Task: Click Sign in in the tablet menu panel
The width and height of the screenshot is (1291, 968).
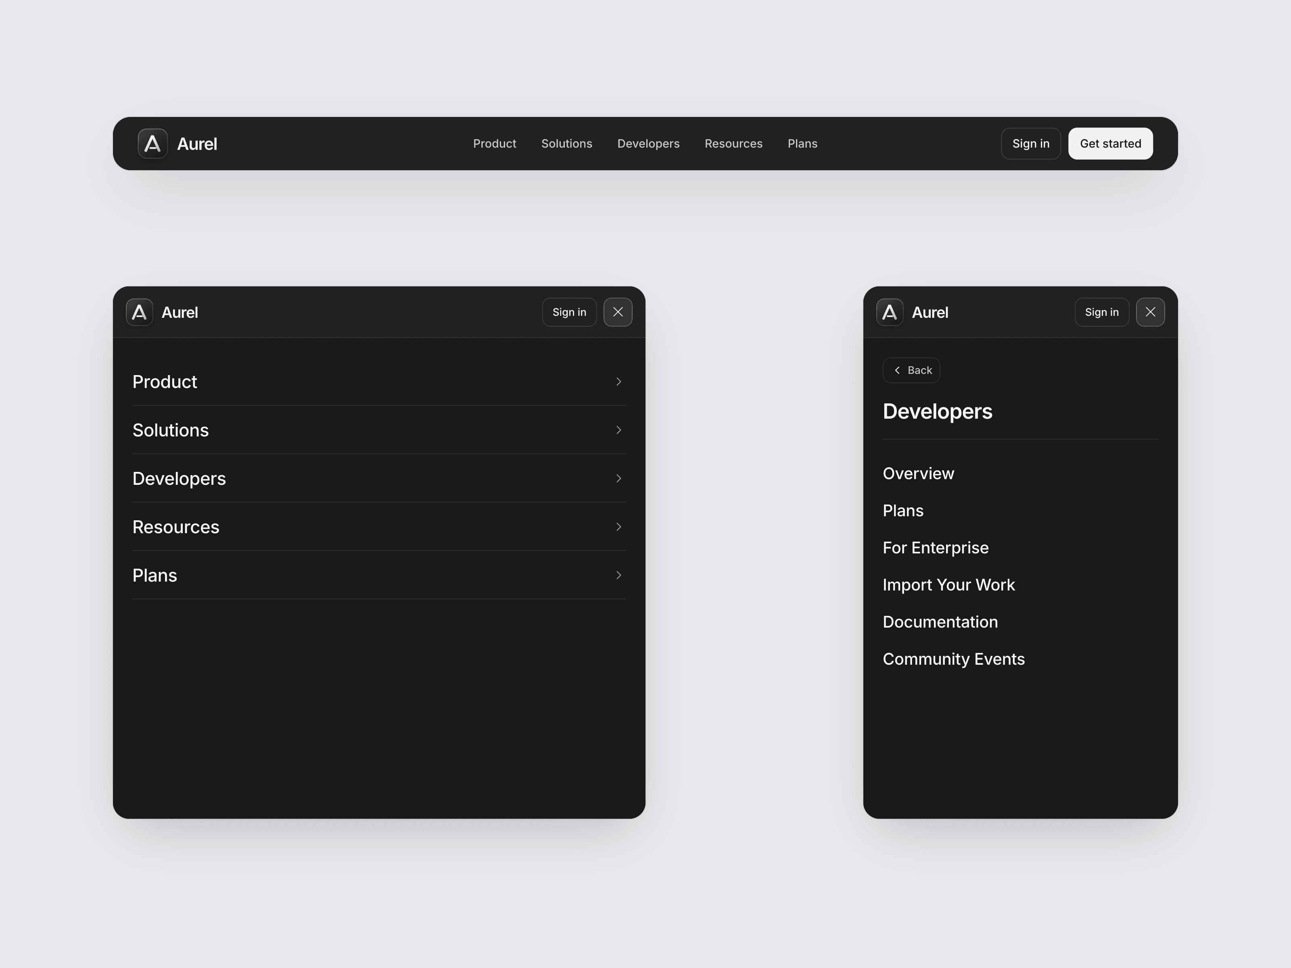Action: [569, 312]
